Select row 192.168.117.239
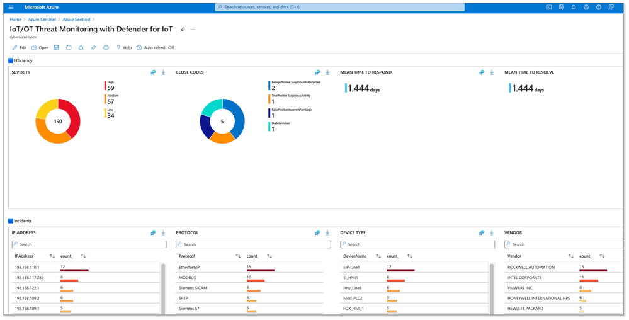Image resolution: width=629 pixels, height=320 pixels. (85, 278)
